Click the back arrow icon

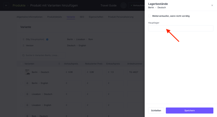(6, 6)
